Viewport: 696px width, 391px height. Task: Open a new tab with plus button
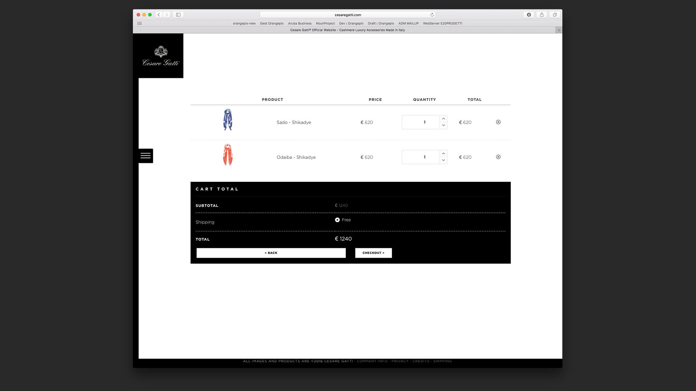559,30
